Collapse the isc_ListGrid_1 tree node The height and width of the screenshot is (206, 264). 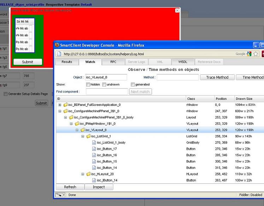[83, 136]
